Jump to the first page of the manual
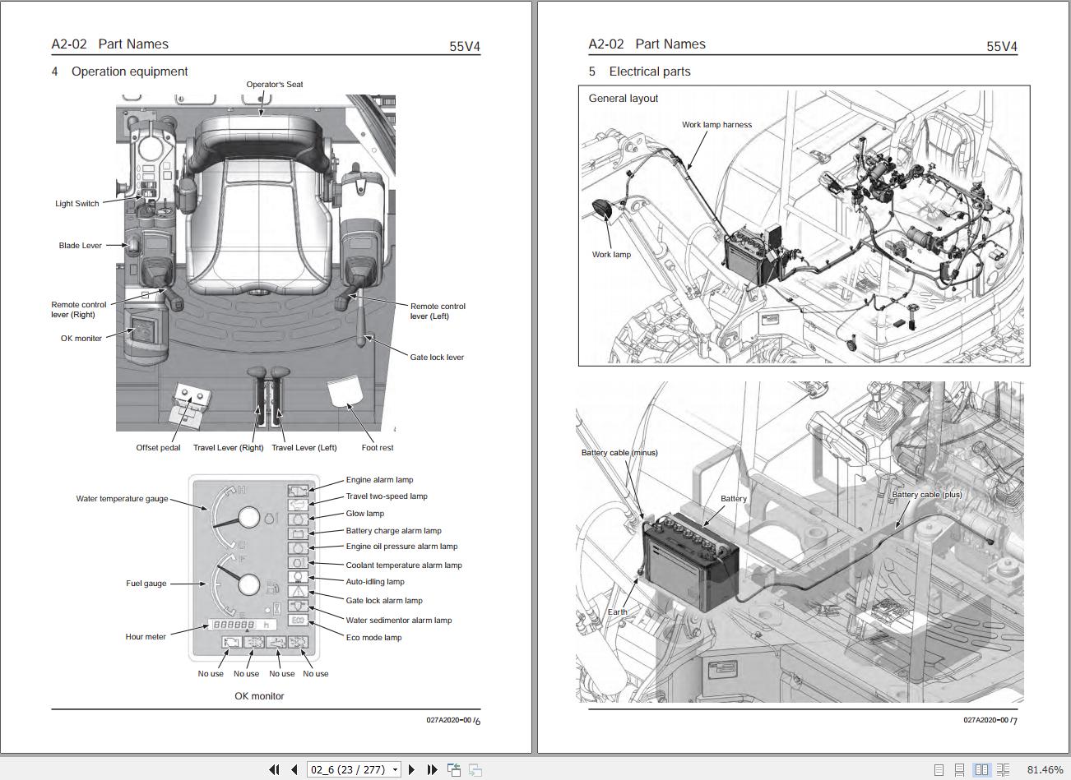Screen dimensions: 1071x780 coord(274,769)
